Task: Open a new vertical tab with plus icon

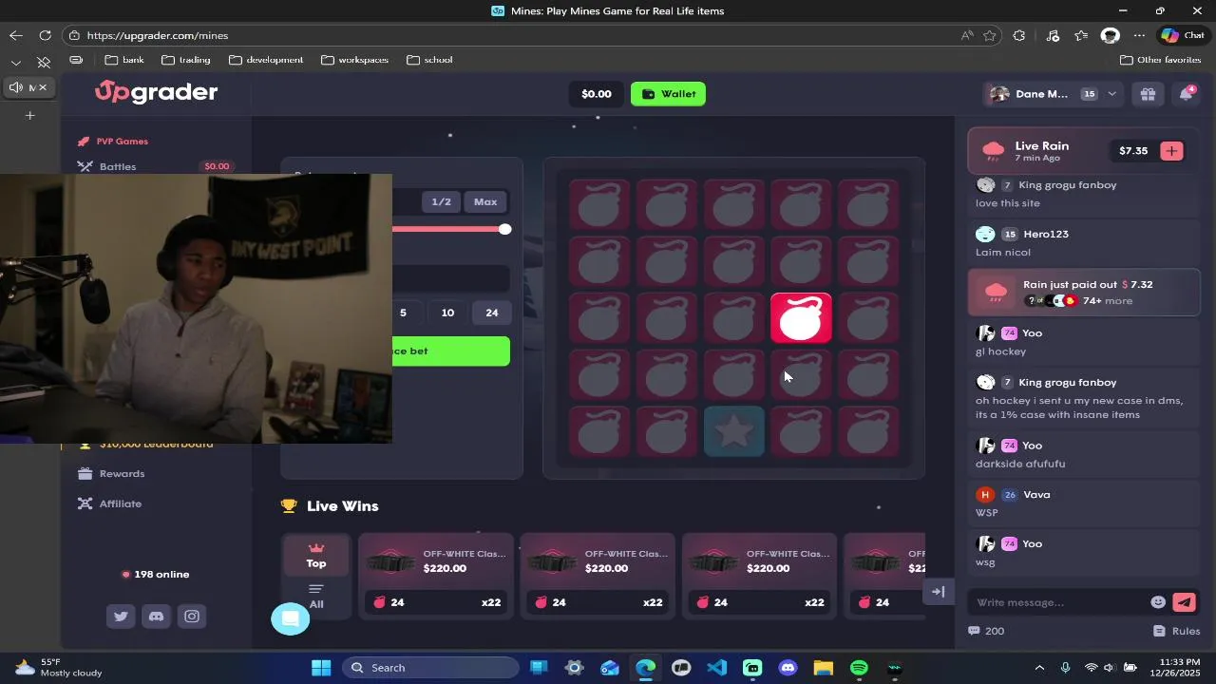Action: [x=29, y=115]
